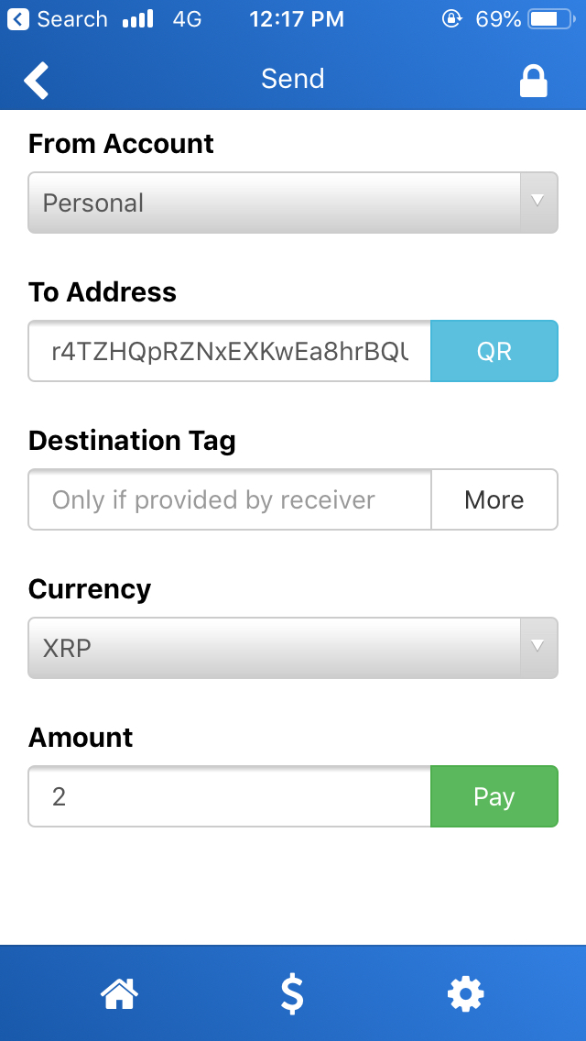Image resolution: width=586 pixels, height=1041 pixels.
Task: Focus the To Address input field
Action: click(x=229, y=351)
